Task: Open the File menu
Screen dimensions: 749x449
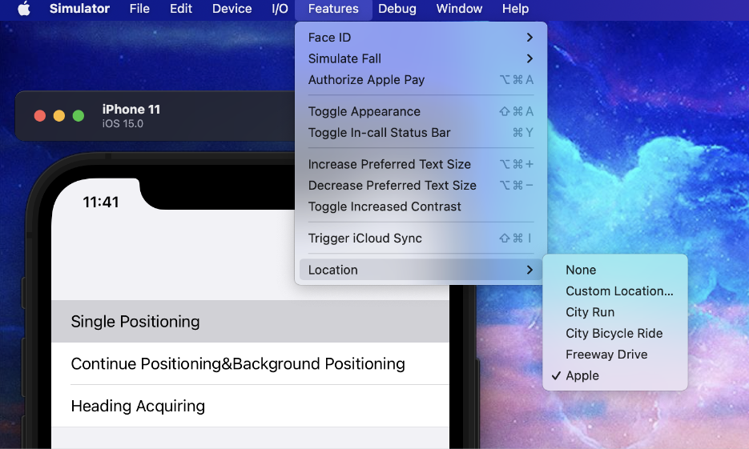Action: 139,9
